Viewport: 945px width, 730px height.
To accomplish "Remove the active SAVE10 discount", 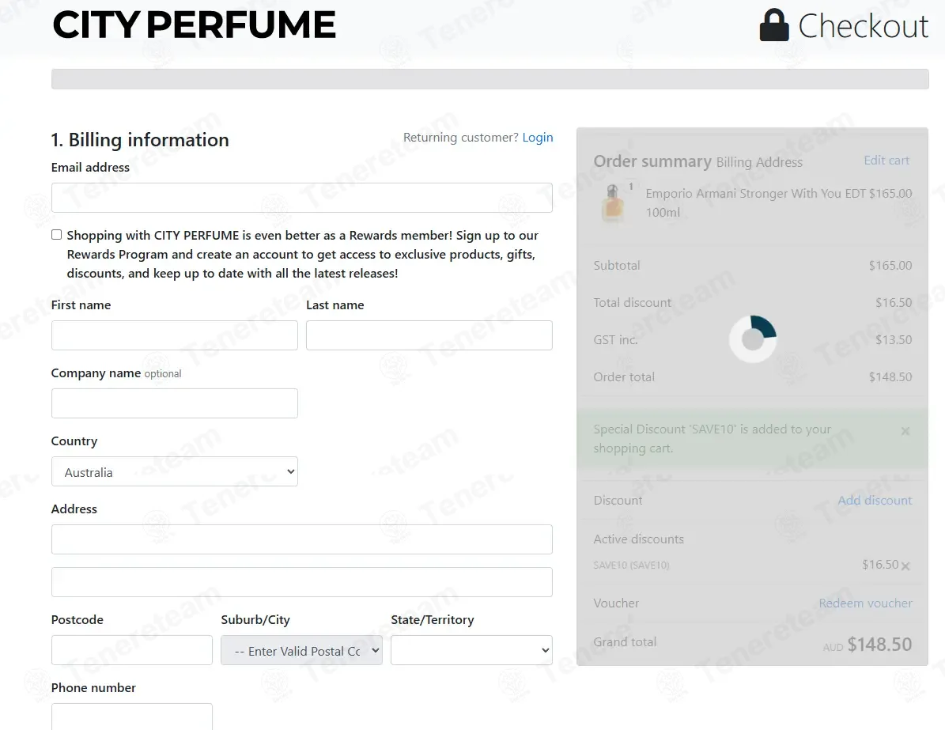I will point(905,565).
